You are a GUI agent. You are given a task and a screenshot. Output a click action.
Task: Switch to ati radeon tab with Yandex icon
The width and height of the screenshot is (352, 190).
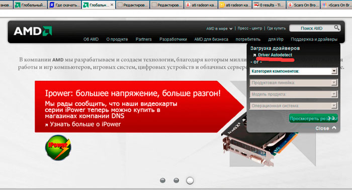coord(201,5)
